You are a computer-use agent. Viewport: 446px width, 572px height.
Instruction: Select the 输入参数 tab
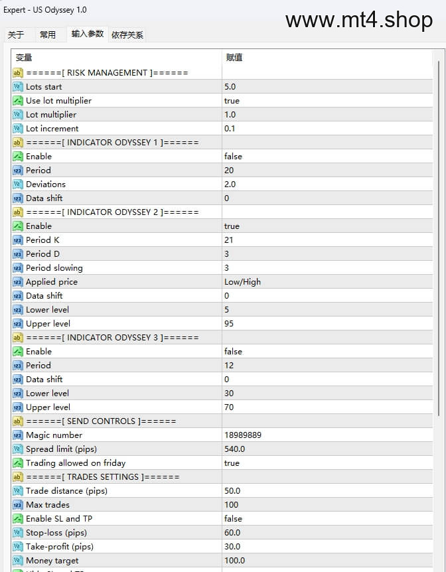(x=88, y=34)
